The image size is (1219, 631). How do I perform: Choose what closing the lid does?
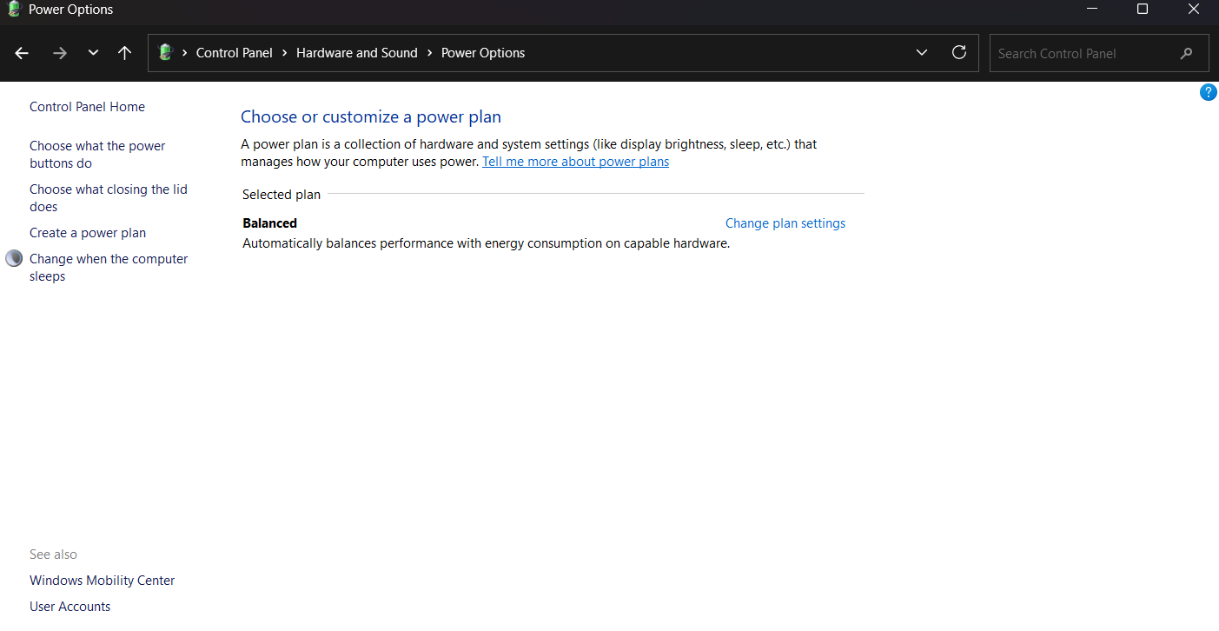[109, 198]
